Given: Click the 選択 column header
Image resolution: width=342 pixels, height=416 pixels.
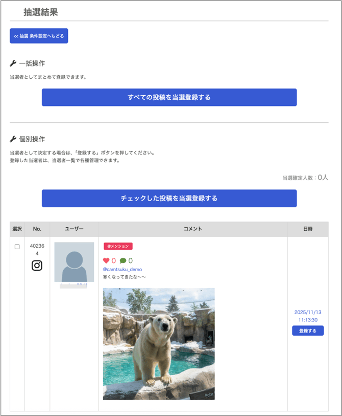Looking at the screenshot, I should [17, 229].
